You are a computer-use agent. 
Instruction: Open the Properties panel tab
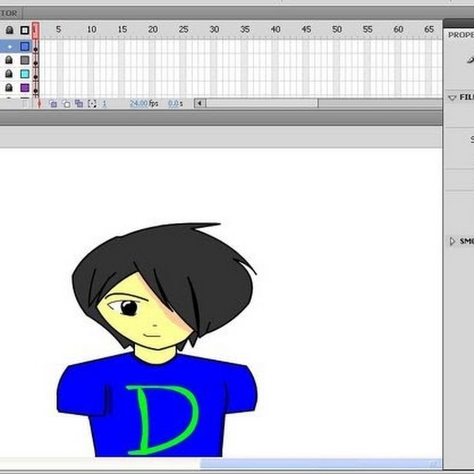point(460,35)
